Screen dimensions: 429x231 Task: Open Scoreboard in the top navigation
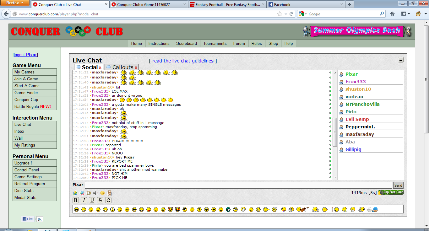point(187,44)
